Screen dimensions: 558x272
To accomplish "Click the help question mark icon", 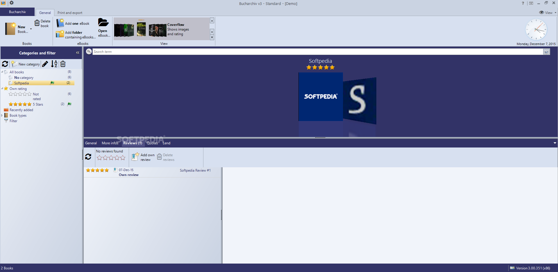I will pyautogui.click(x=523, y=3).
